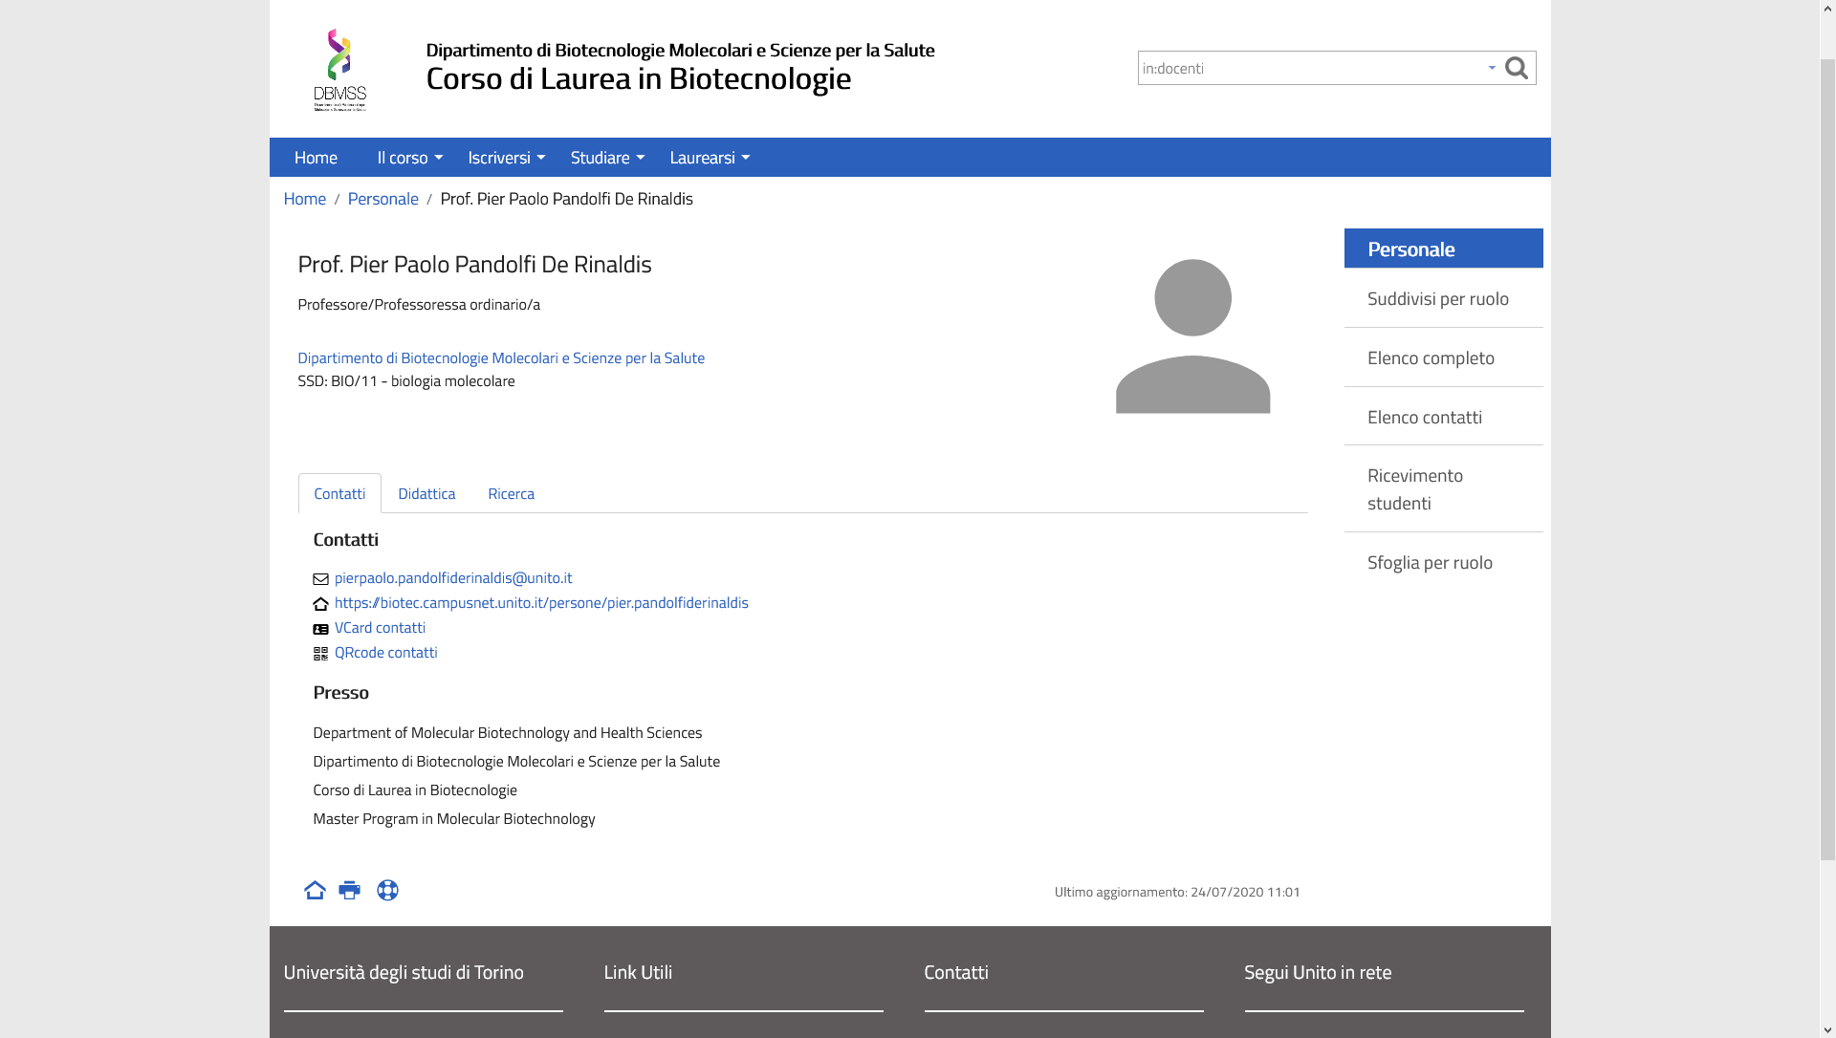Expand the Studiare menu

click(x=606, y=158)
